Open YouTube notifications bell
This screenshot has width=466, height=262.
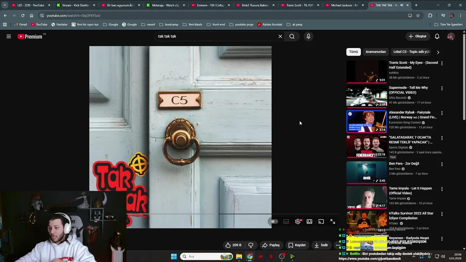(437, 36)
